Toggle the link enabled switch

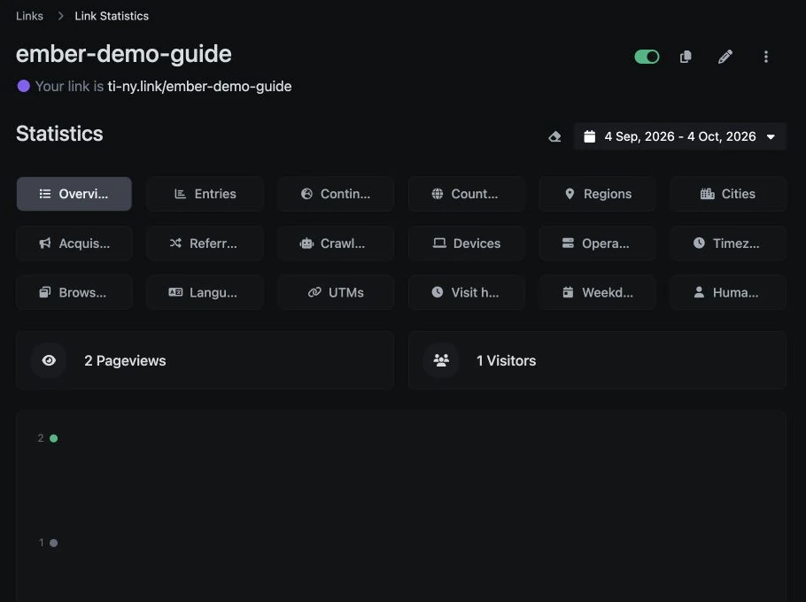647,57
